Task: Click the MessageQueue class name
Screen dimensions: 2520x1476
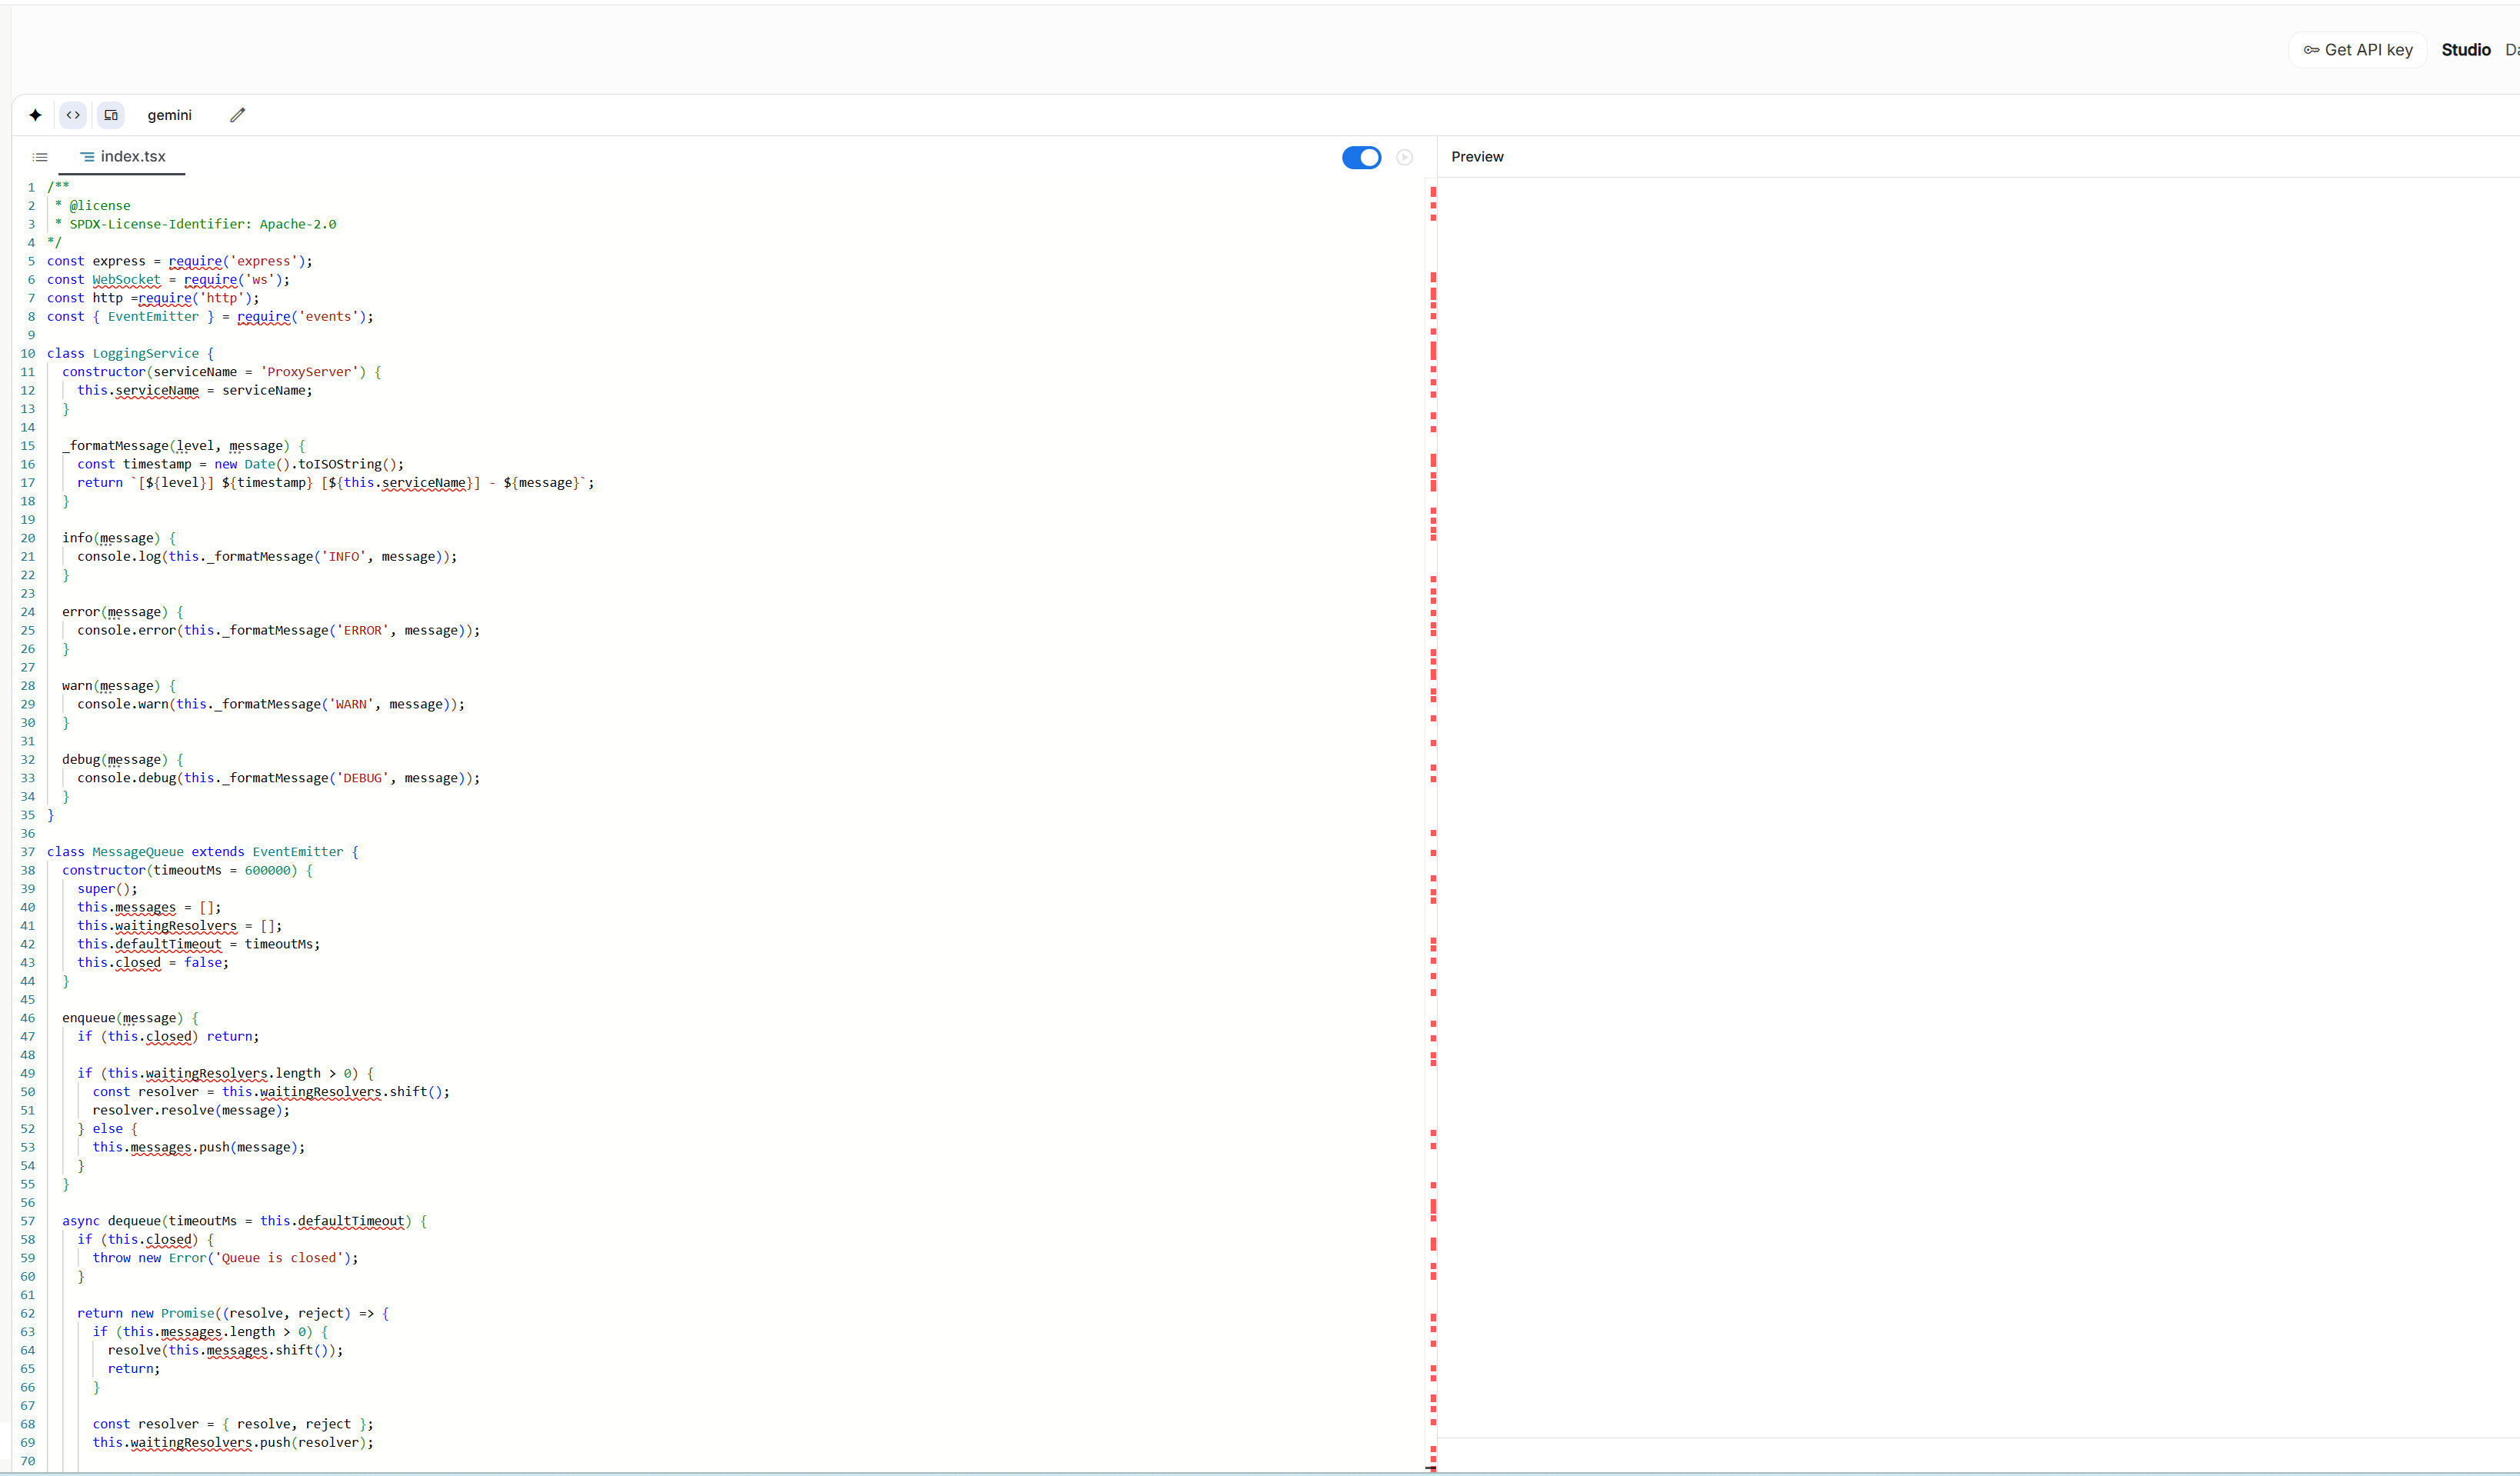Action: point(138,852)
